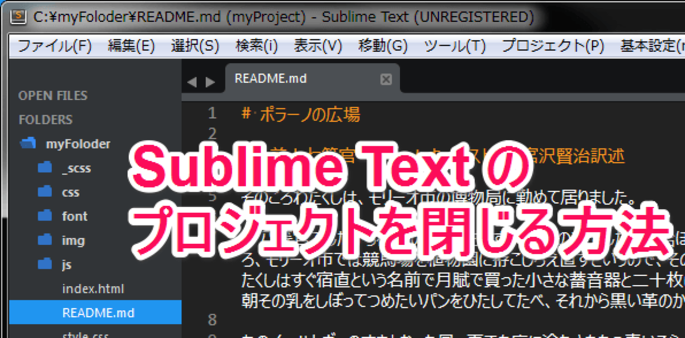685x338 pixels.
Task: Open the 移動(G) menu
Action: point(383,46)
